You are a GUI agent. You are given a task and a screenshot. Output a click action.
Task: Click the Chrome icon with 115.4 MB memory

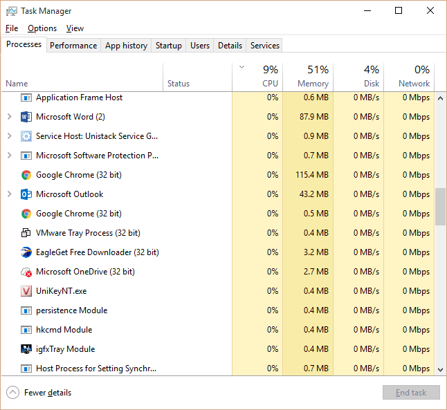pos(26,175)
